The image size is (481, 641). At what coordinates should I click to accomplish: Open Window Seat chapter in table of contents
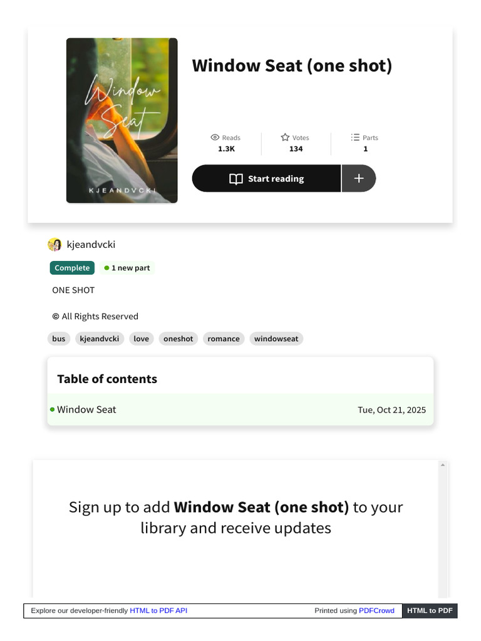pyautogui.click(x=86, y=409)
